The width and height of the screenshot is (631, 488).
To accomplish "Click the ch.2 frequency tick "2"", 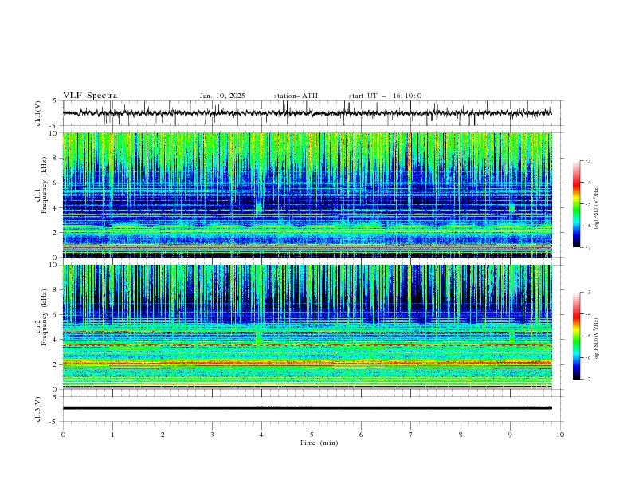I will (x=56, y=364).
